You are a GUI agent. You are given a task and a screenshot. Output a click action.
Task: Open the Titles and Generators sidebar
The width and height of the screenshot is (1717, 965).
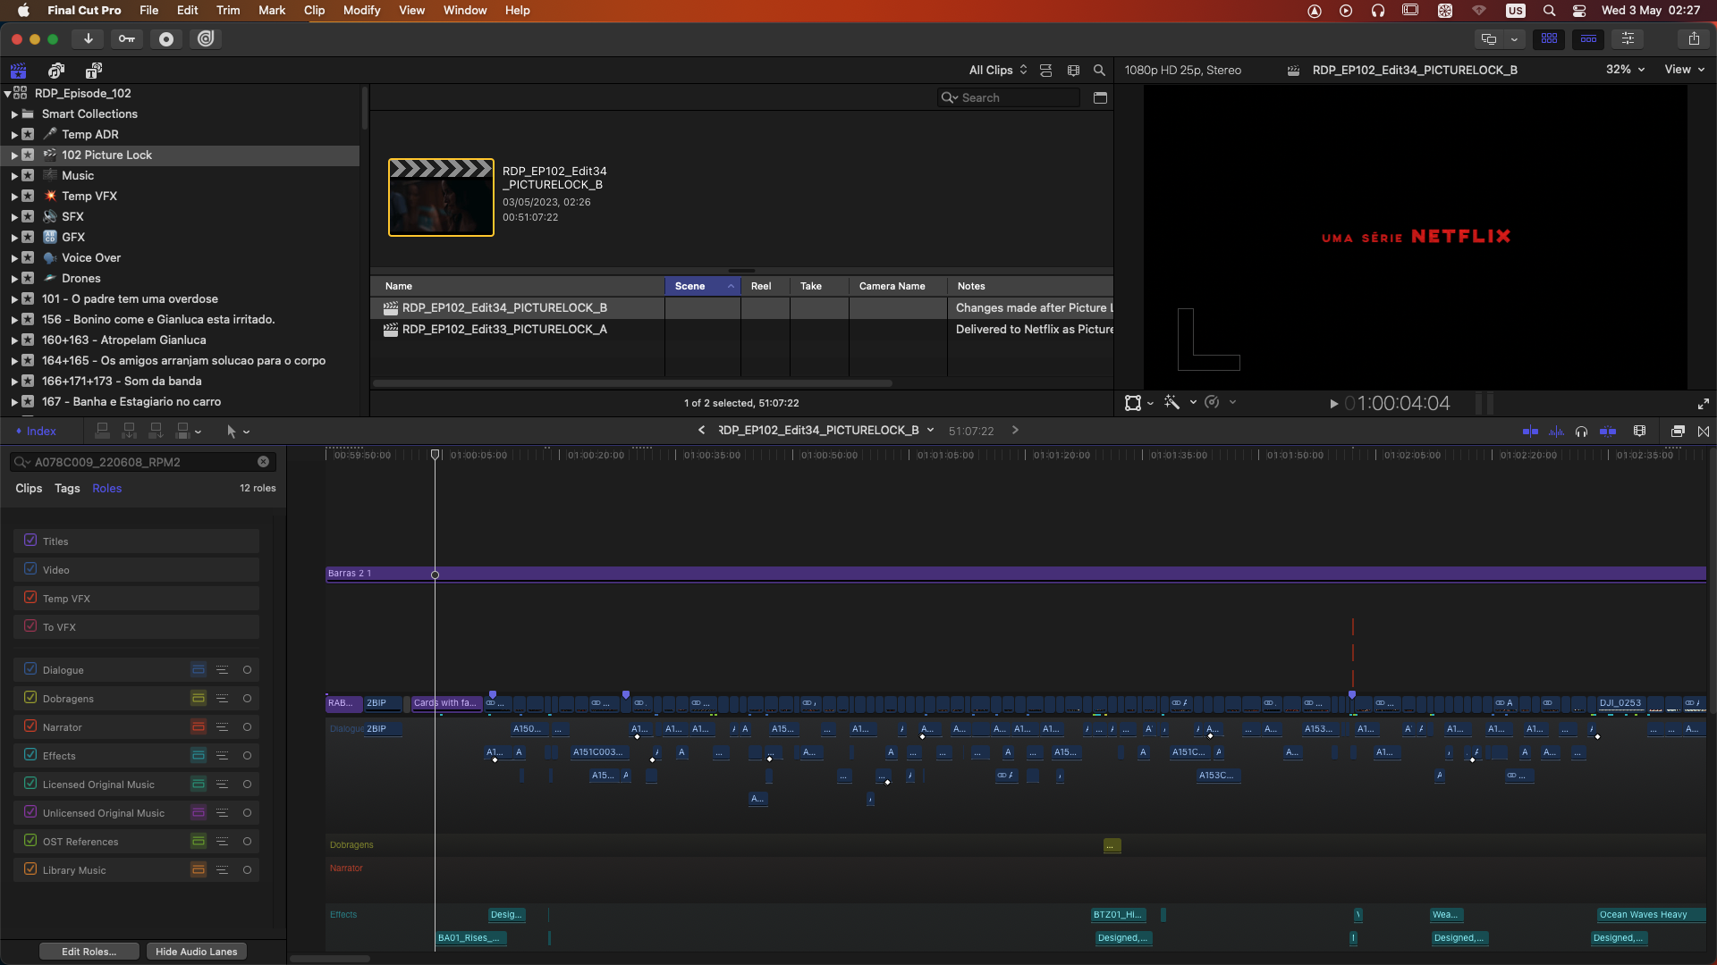click(x=93, y=71)
